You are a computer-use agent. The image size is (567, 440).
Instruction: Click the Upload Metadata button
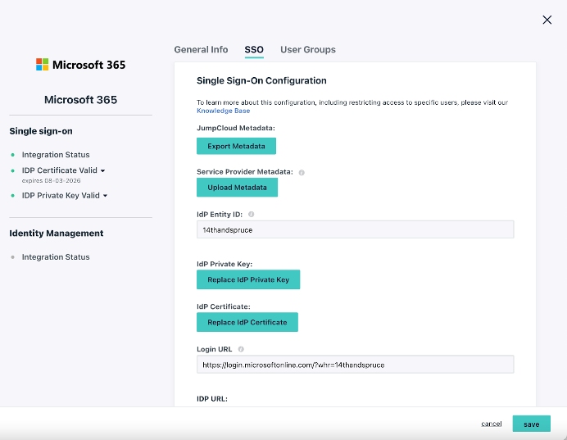[237, 188]
